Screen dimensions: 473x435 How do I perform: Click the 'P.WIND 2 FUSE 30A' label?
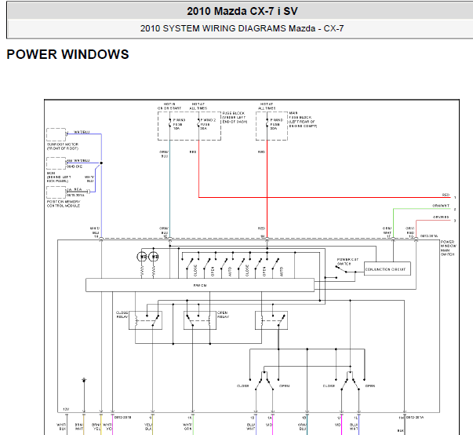[208, 124]
